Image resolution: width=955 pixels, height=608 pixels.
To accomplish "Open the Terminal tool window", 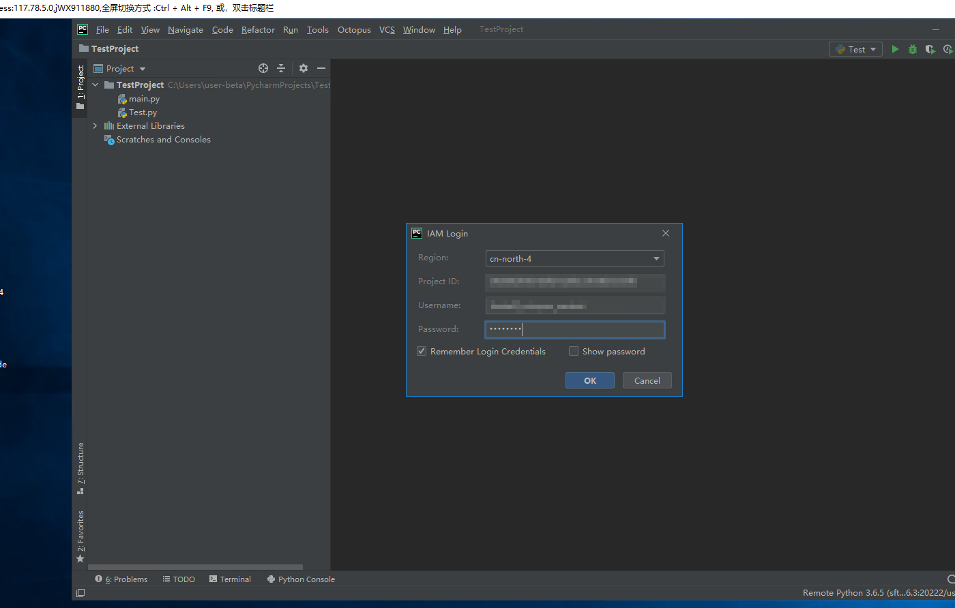I will click(230, 579).
